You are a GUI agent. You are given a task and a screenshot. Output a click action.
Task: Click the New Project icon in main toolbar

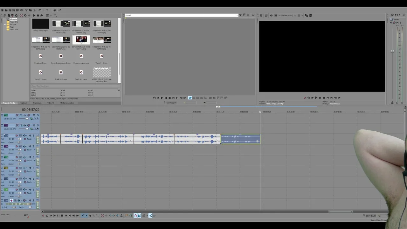tap(3, 10)
